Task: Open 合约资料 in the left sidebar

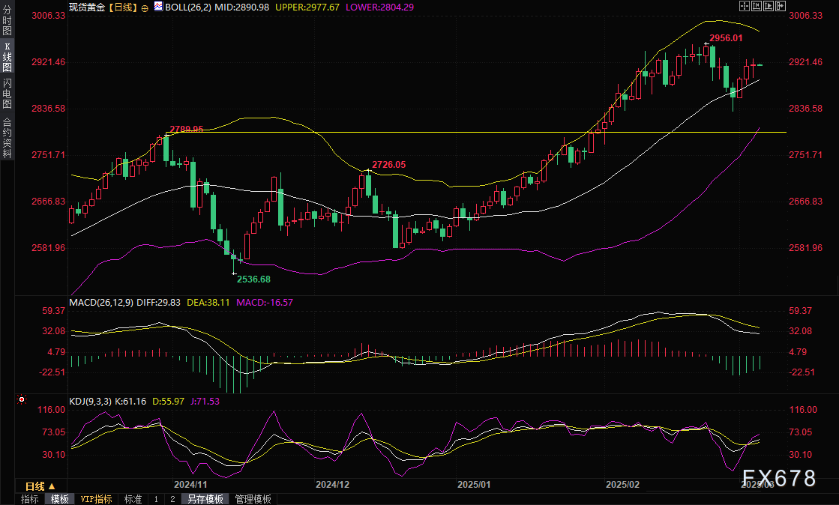Action: (x=7, y=138)
